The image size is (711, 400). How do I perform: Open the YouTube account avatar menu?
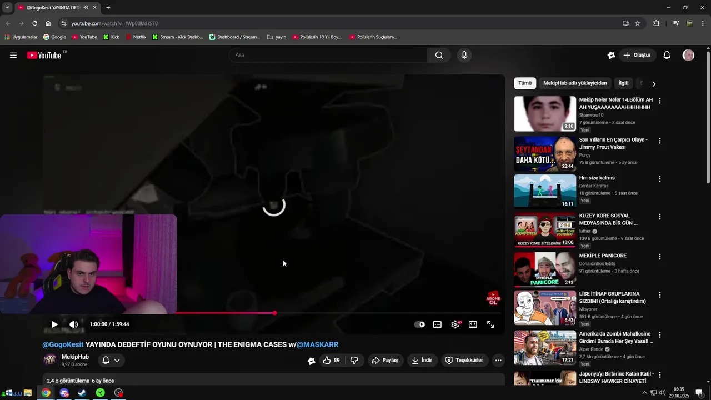(688, 55)
